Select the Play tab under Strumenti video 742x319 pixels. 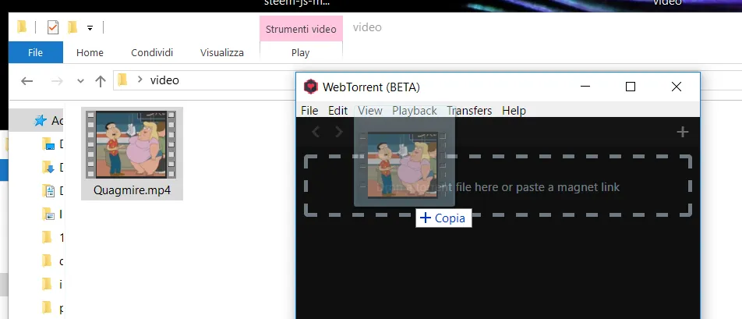[x=301, y=52]
